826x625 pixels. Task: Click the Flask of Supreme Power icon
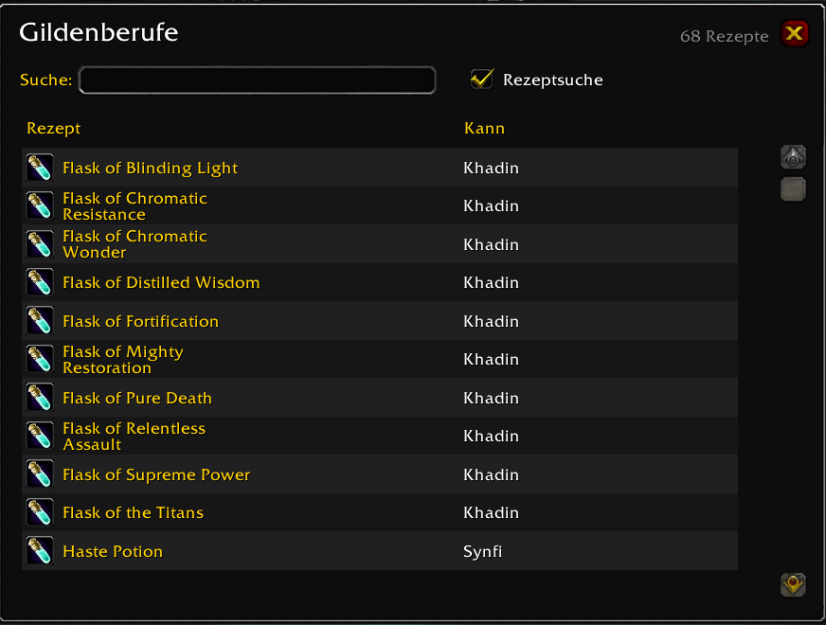coord(40,473)
